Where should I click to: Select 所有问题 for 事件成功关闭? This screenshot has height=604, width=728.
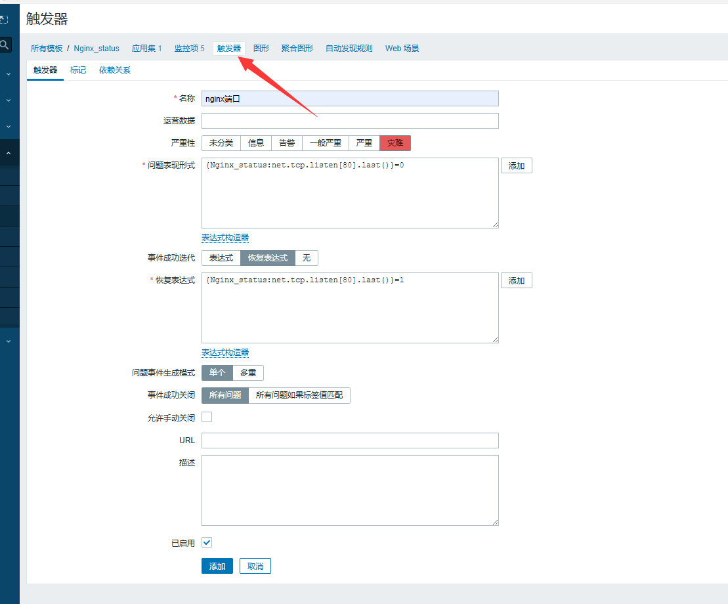click(x=225, y=395)
